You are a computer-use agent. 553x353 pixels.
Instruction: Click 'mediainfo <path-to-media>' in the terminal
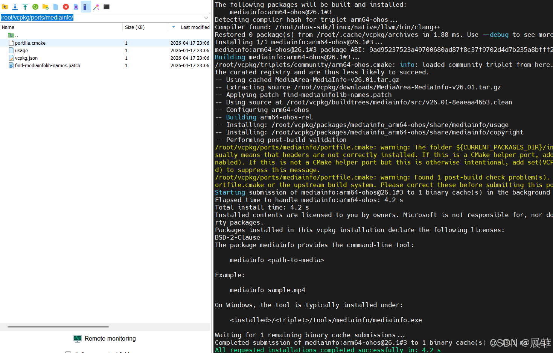(x=277, y=260)
